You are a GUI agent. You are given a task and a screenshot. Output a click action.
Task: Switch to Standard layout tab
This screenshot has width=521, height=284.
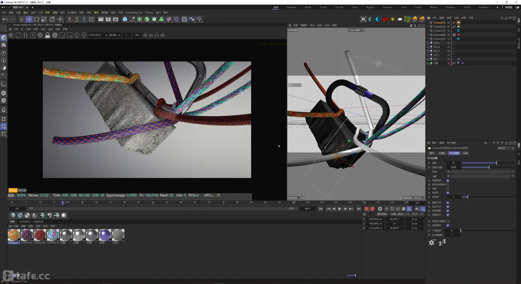point(291,7)
